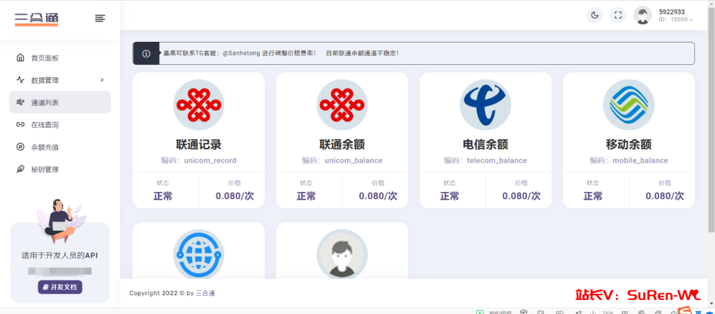Expand the 数据管理 chevron arrow
The image size is (715, 314).
click(x=102, y=80)
